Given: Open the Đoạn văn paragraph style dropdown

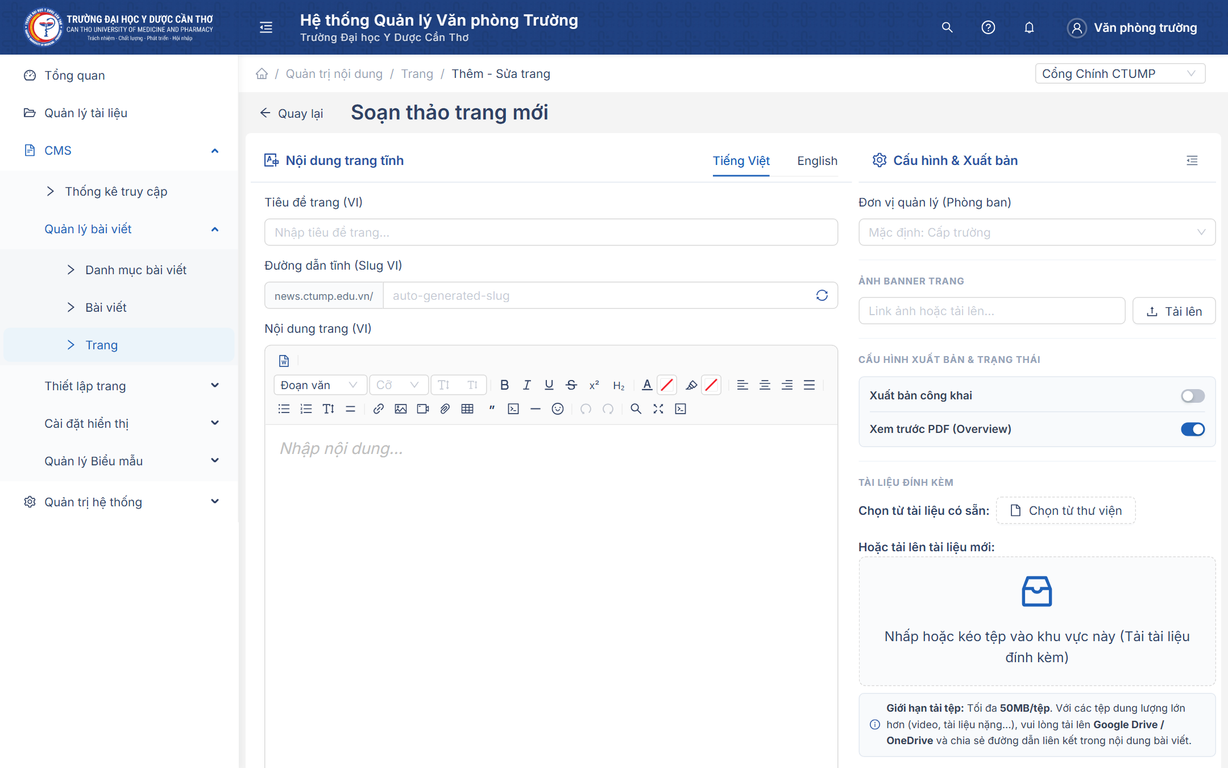Looking at the screenshot, I should point(320,385).
